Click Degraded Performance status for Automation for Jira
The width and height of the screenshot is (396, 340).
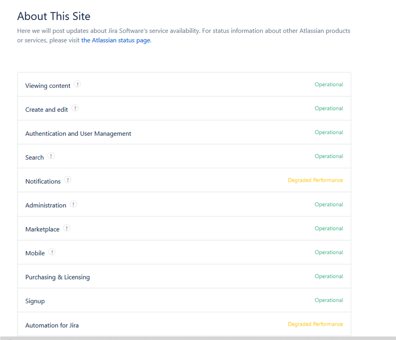coord(316,324)
